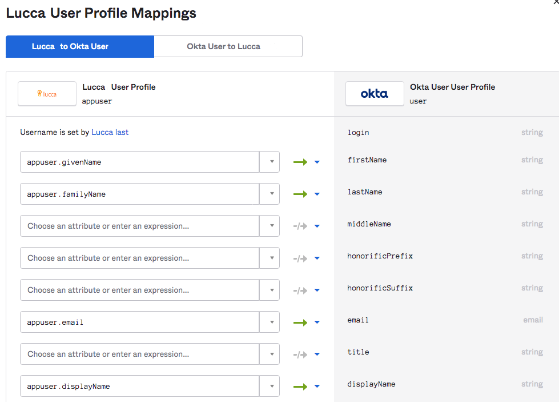Click the Lucca User Profile heading

pyautogui.click(x=119, y=87)
